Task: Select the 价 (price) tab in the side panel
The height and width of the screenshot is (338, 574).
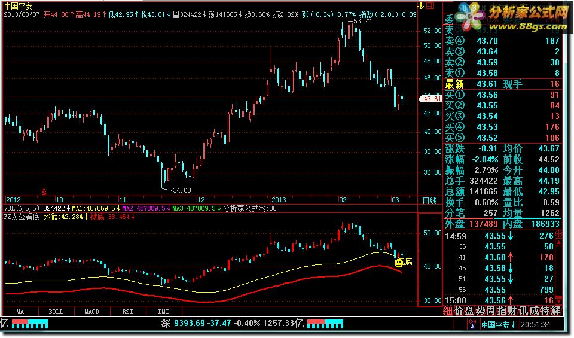Action: pos(459,311)
